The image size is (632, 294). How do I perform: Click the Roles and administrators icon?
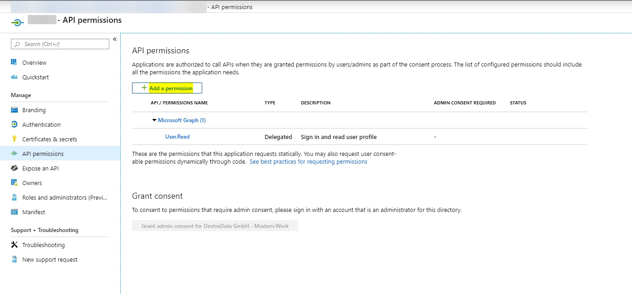pos(14,197)
